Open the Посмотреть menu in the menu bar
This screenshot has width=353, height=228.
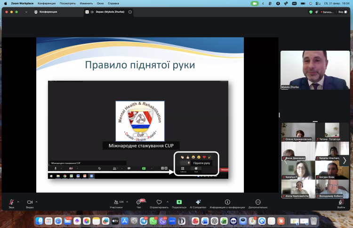(x=68, y=3)
